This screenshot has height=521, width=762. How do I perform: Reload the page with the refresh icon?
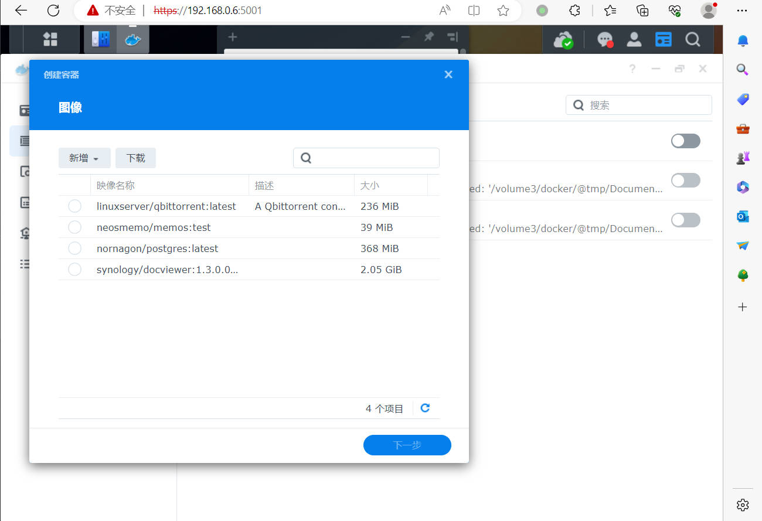[x=53, y=11]
